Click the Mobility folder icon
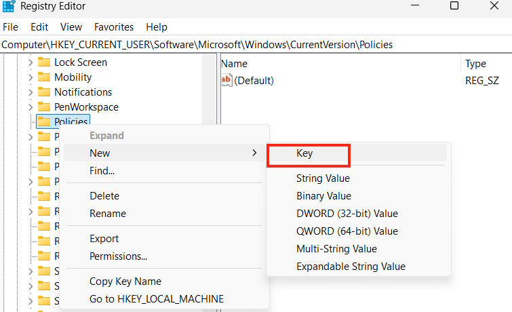 click(x=44, y=77)
